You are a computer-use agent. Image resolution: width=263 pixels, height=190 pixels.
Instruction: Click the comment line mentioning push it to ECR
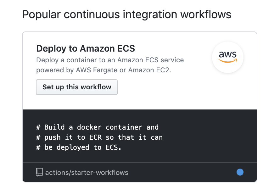pos(99,137)
